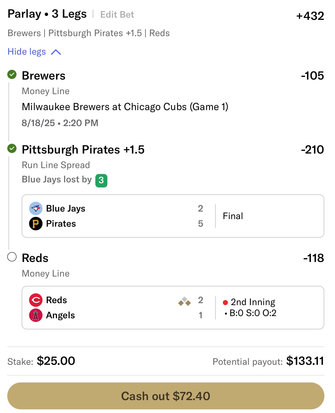Click the red live game indicator dot
This screenshot has height=413, width=335.
click(225, 302)
